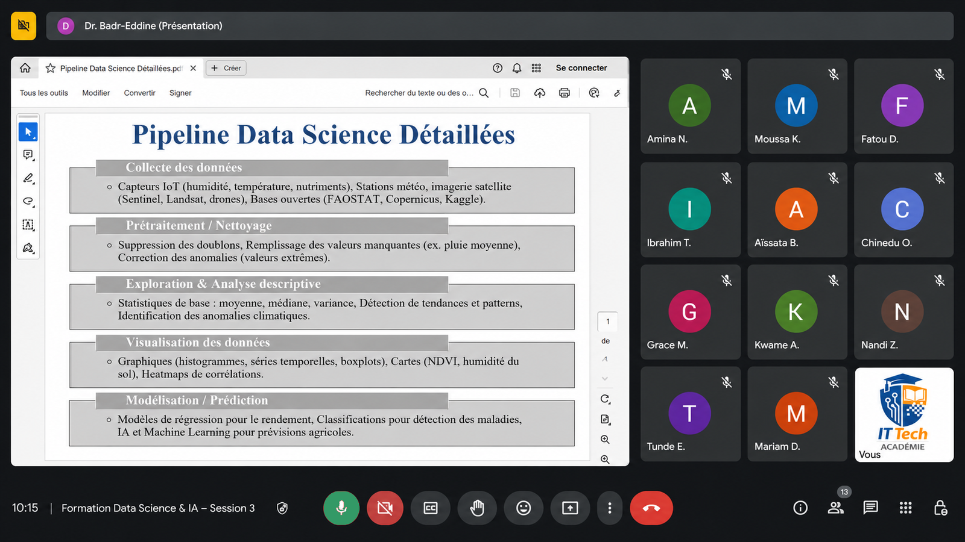Click the meeting safety shield icon
The width and height of the screenshot is (965, 542).
(282, 508)
